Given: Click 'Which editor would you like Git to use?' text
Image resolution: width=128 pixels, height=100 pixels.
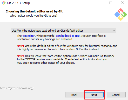Looking at the screenshot, I should point(33,16).
